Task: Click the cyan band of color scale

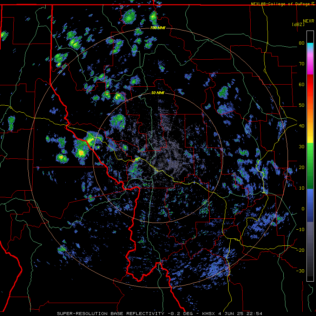Action: (310, 46)
